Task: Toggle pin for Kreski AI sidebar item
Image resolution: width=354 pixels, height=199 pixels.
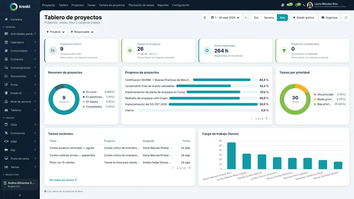Action: 35,93
